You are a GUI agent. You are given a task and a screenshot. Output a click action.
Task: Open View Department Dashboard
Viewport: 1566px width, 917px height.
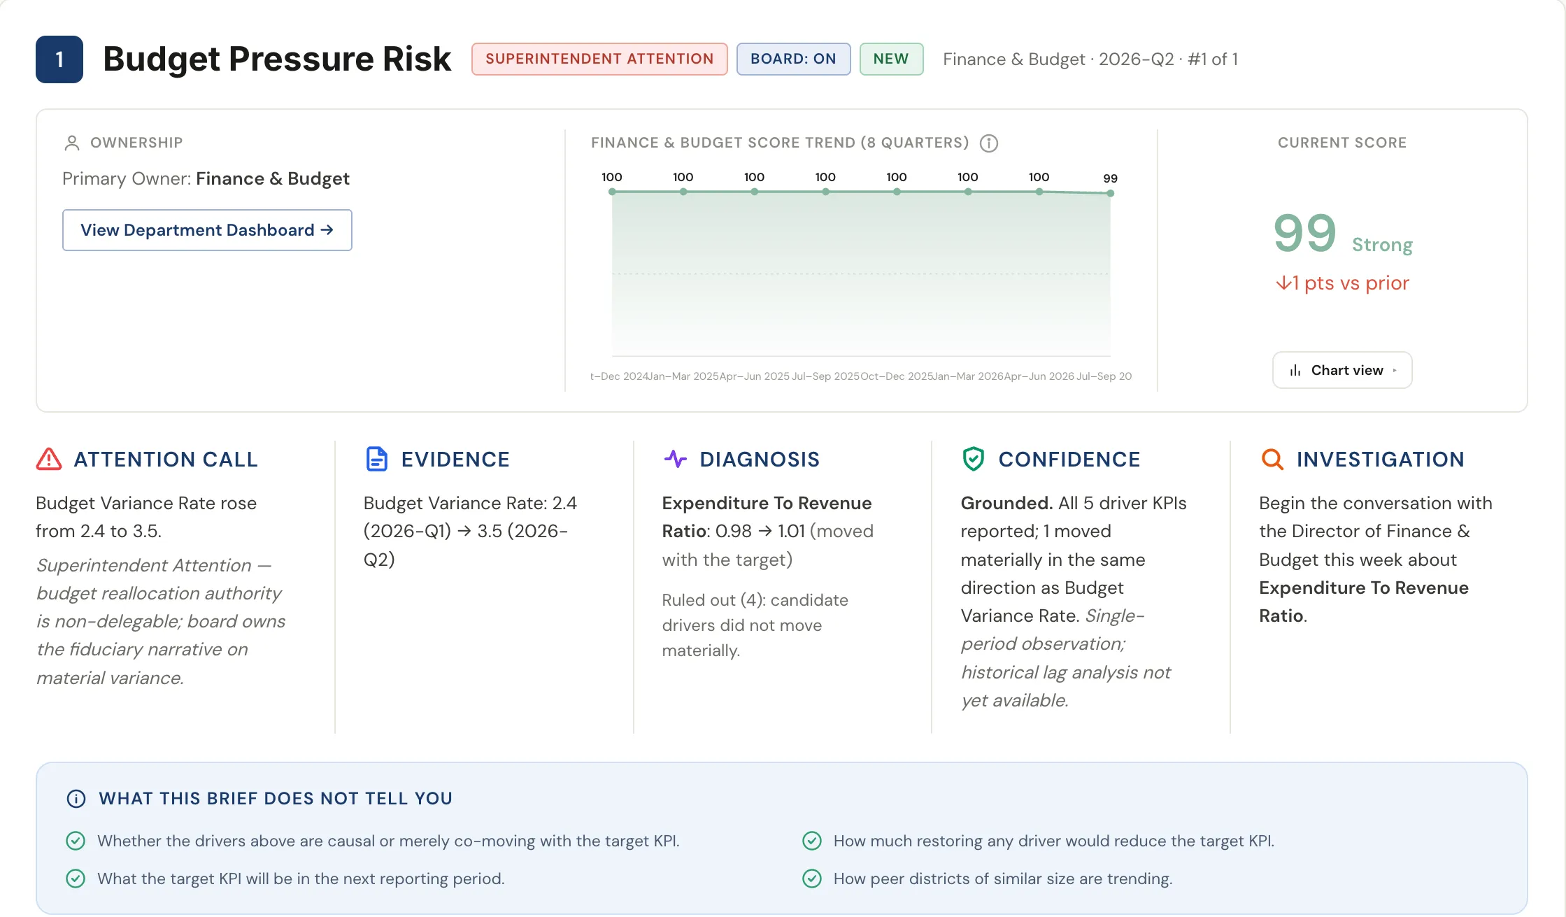[x=207, y=230]
